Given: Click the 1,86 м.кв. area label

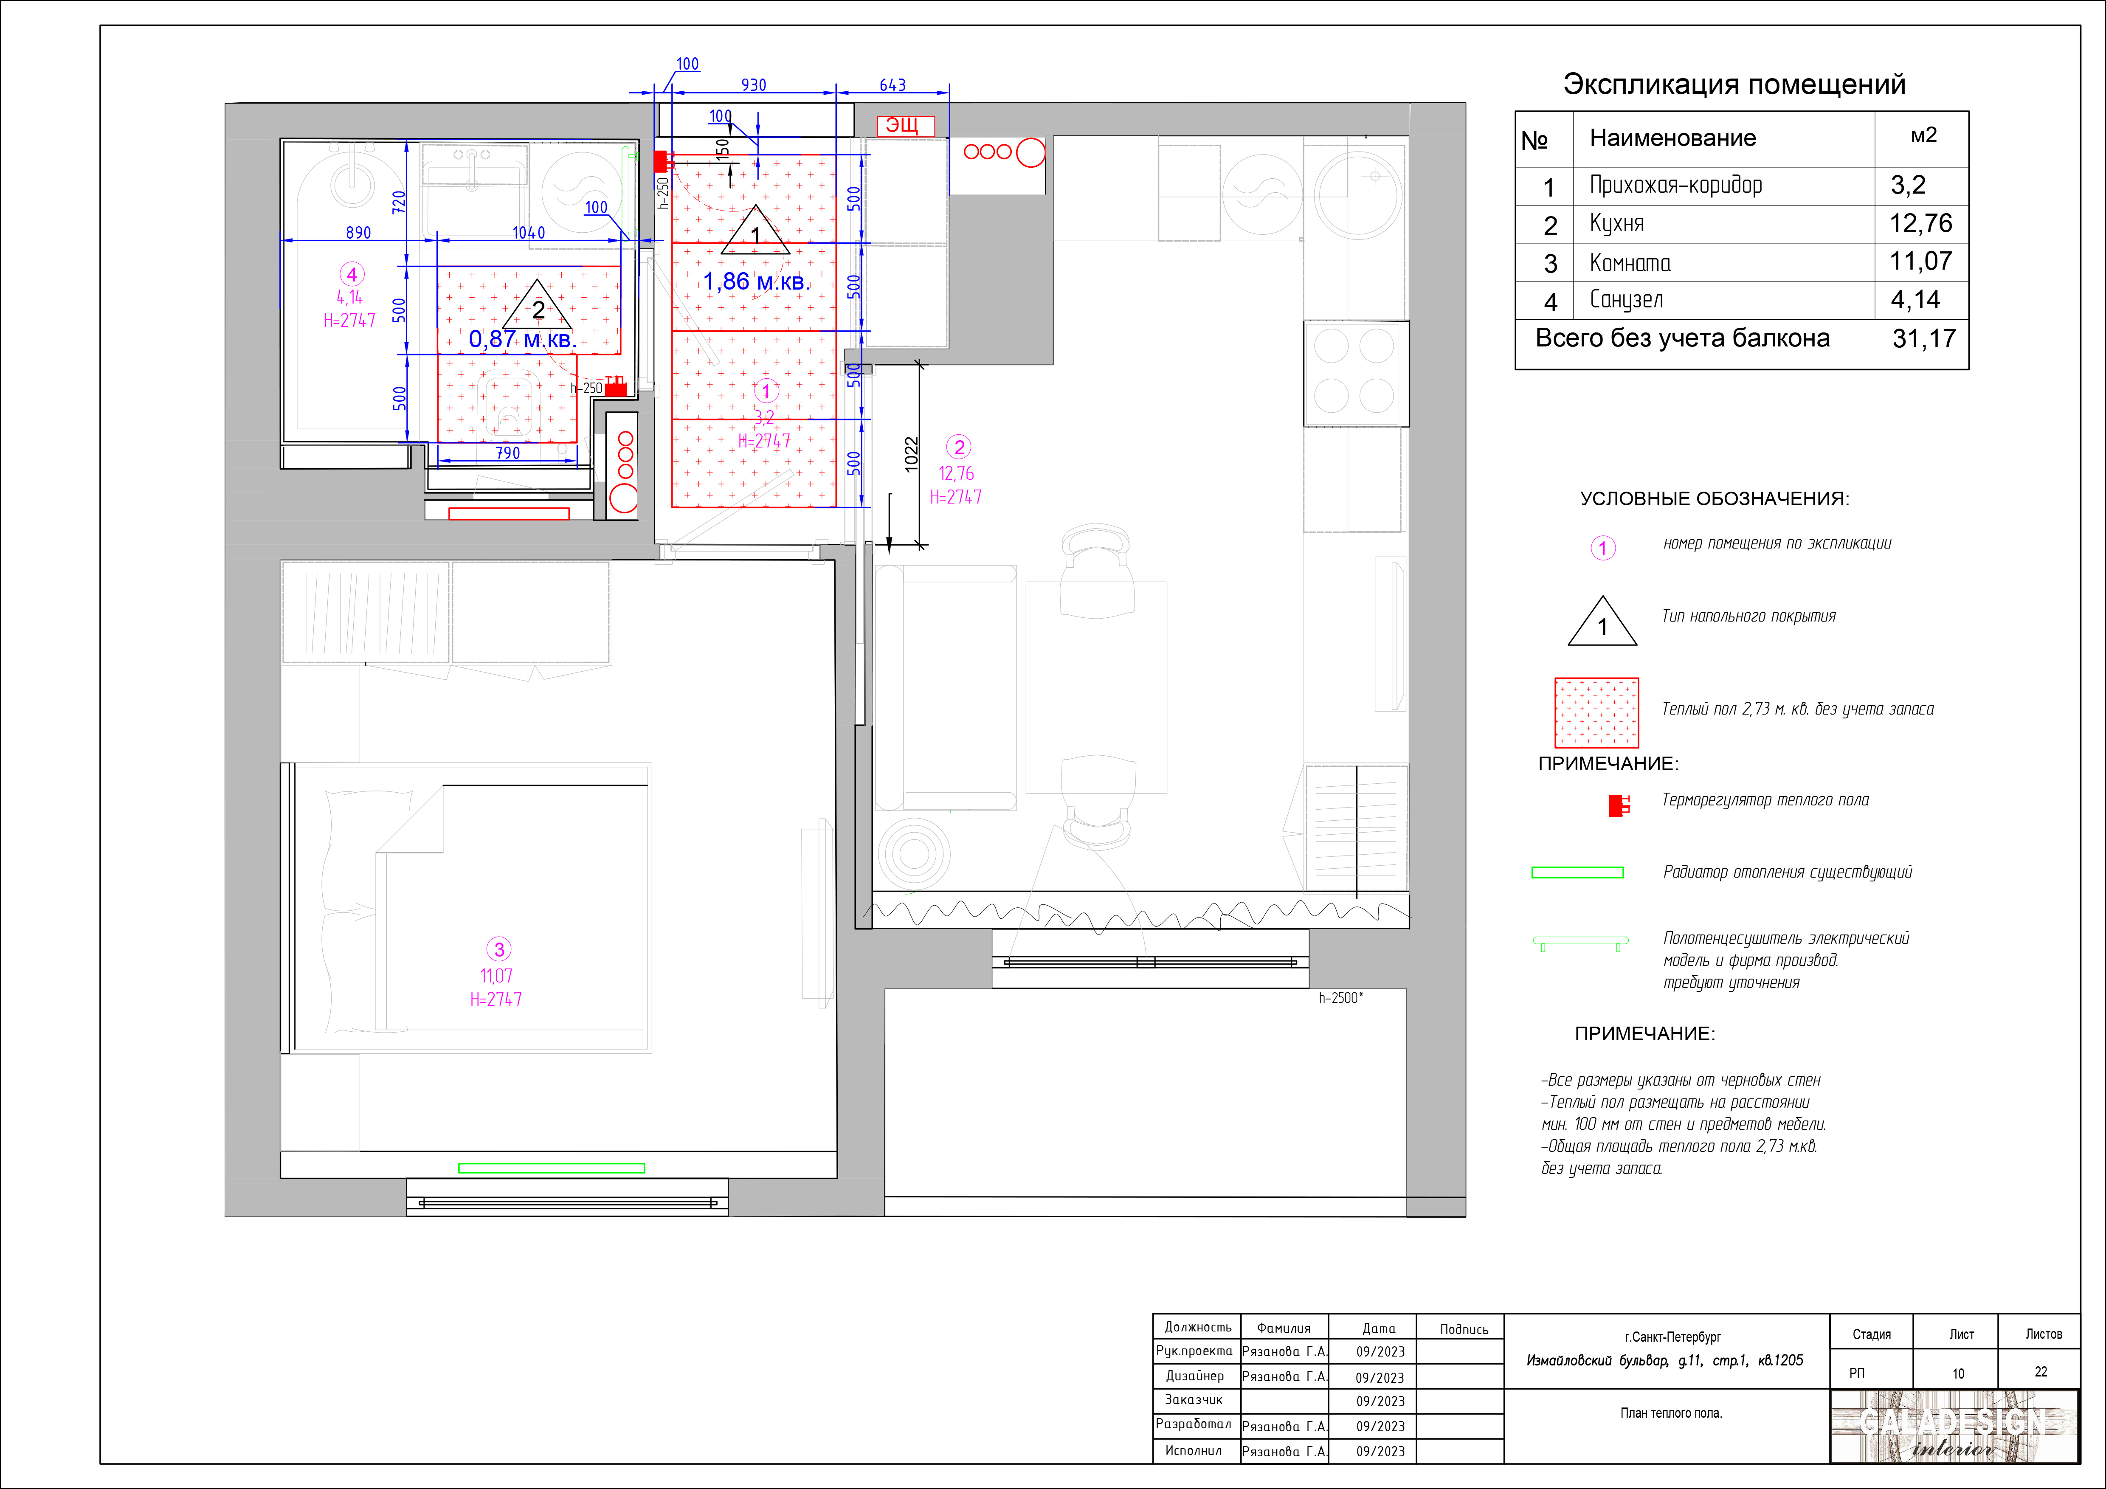Looking at the screenshot, I should click(757, 281).
